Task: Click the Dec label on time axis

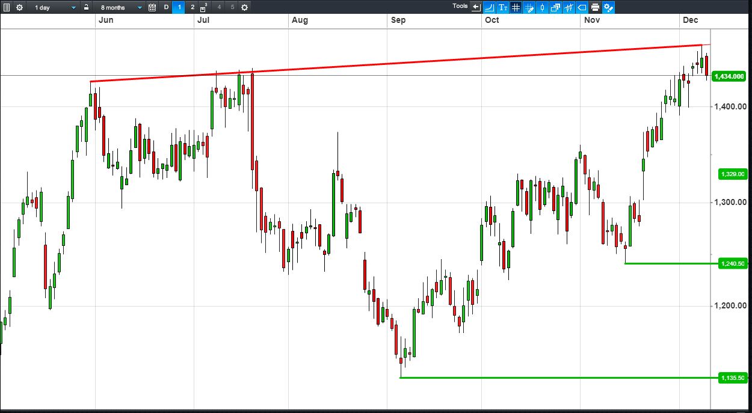Action: [690, 20]
